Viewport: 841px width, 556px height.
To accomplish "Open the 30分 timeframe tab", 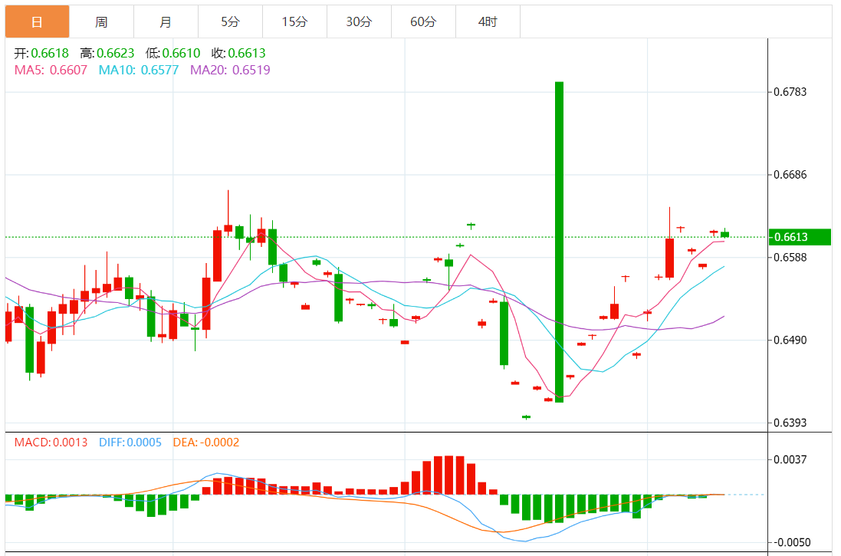I will tap(359, 21).
